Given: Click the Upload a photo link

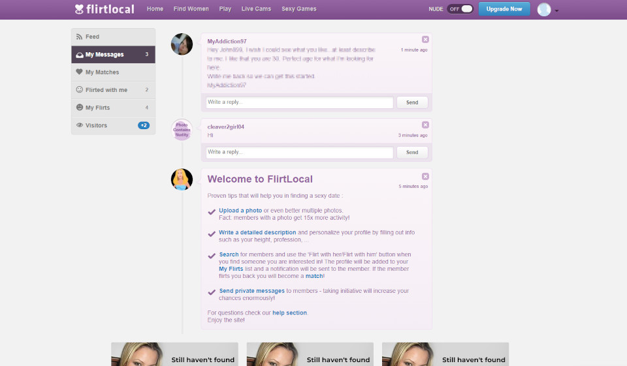Looking at the screenshot, I should (x=240, y=211).
